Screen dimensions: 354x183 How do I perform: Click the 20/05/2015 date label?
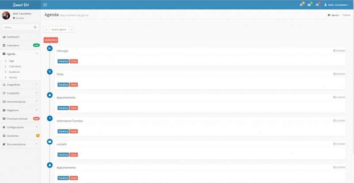pyautogui.click(x=50, y=40)
